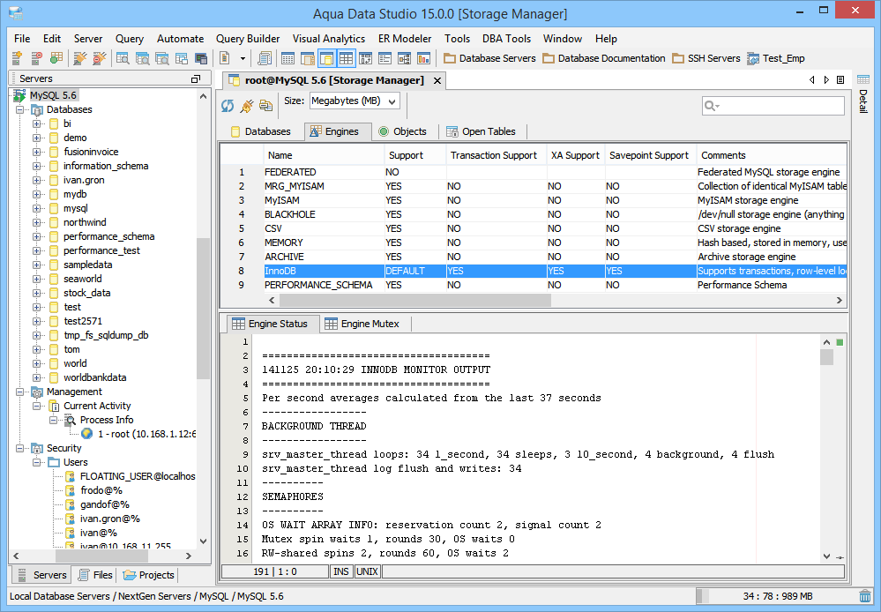
Task: Click the search field in Storage Manager
Action: (x=780, y=106)
